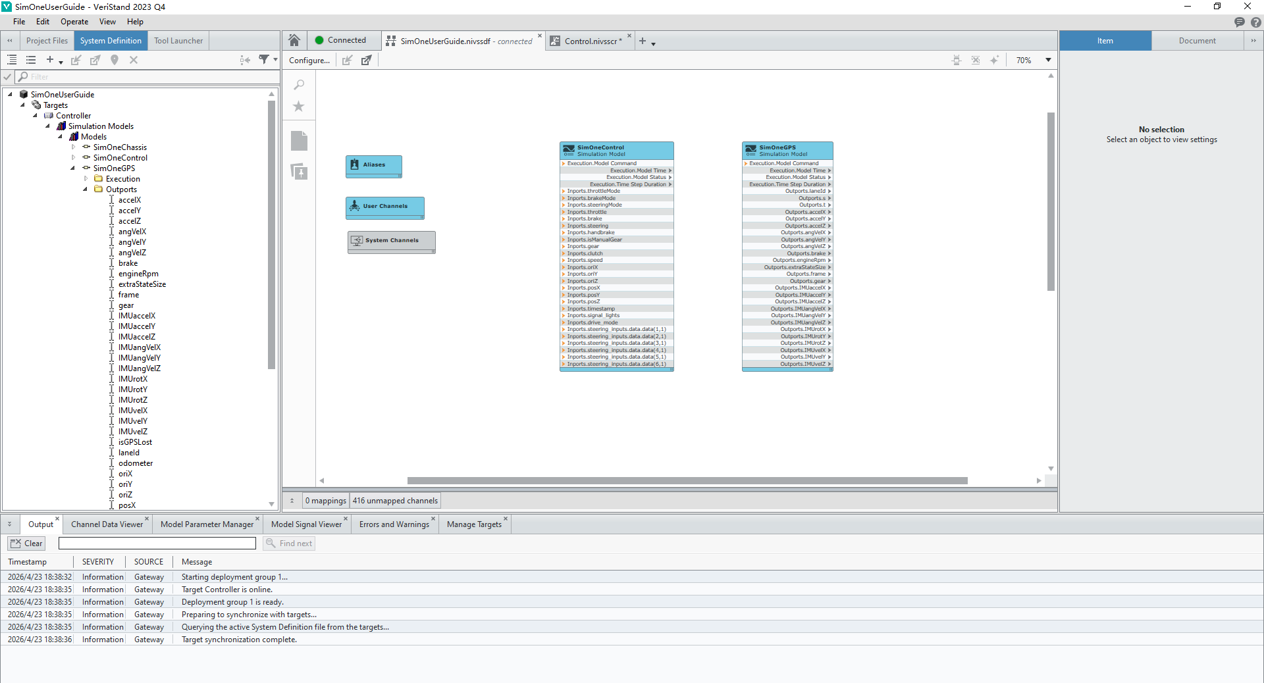Click the System Channels node on the diagram
The width and height of the screenshot is (1264, 683).
click(392, 242)
